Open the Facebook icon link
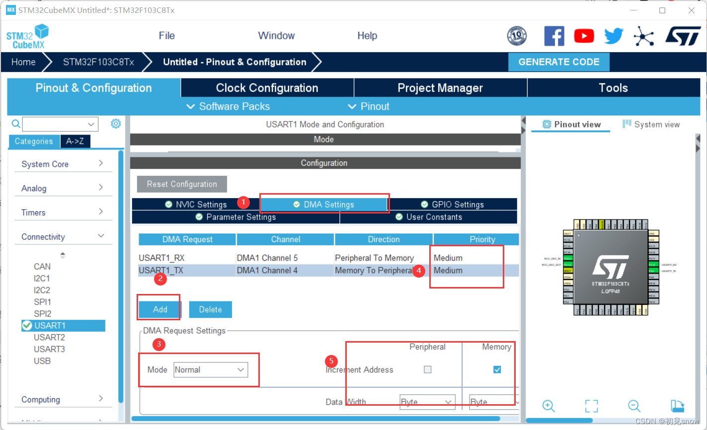The width and height of the screenshot is (707, 430). coord(554,36)
